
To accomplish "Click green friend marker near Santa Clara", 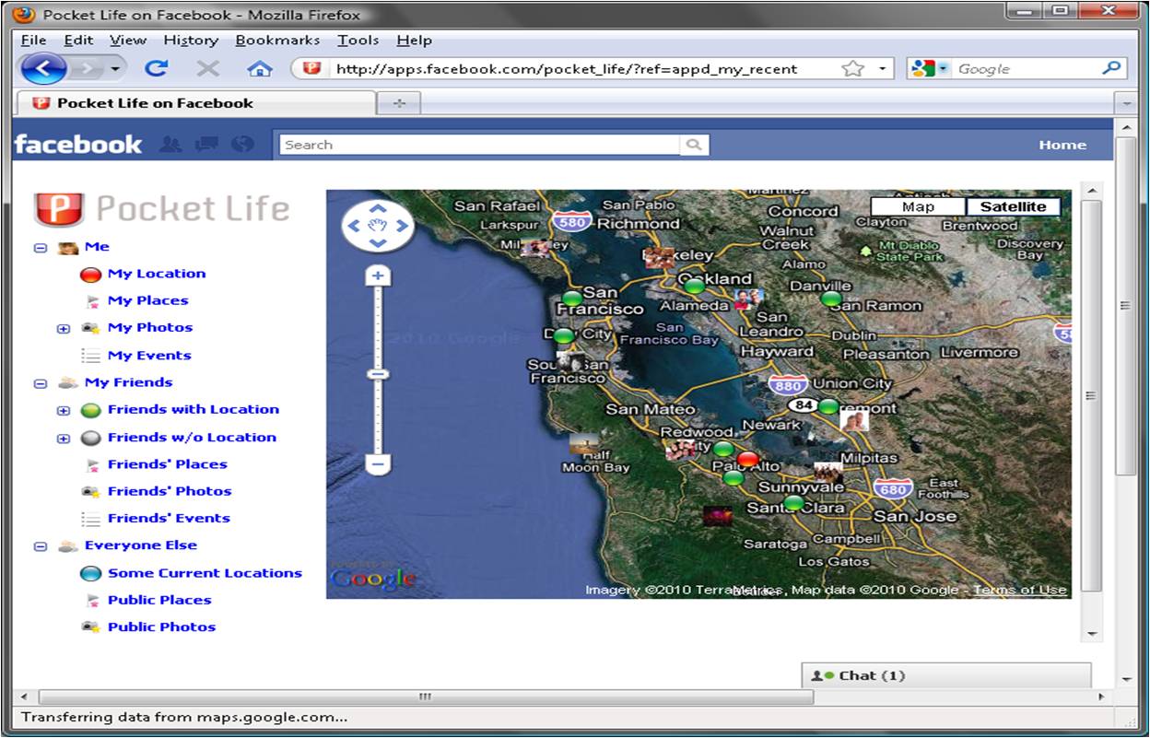I will pyautogui.click(x=793, y=503).
